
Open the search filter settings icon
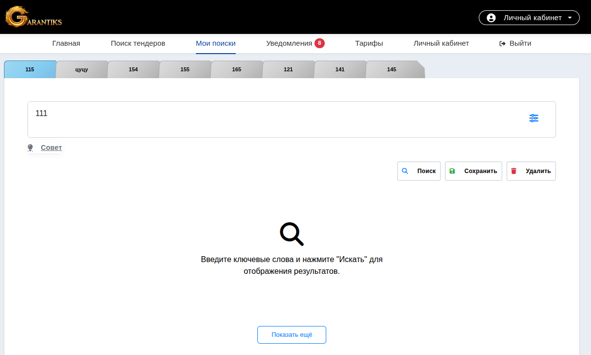tap(534, 118)
